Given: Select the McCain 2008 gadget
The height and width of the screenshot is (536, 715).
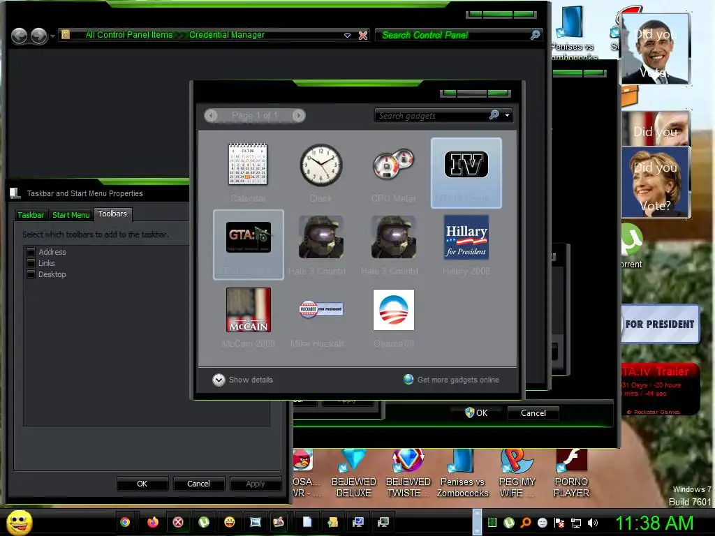Looking at the screenshot, I should click(249, 310).
